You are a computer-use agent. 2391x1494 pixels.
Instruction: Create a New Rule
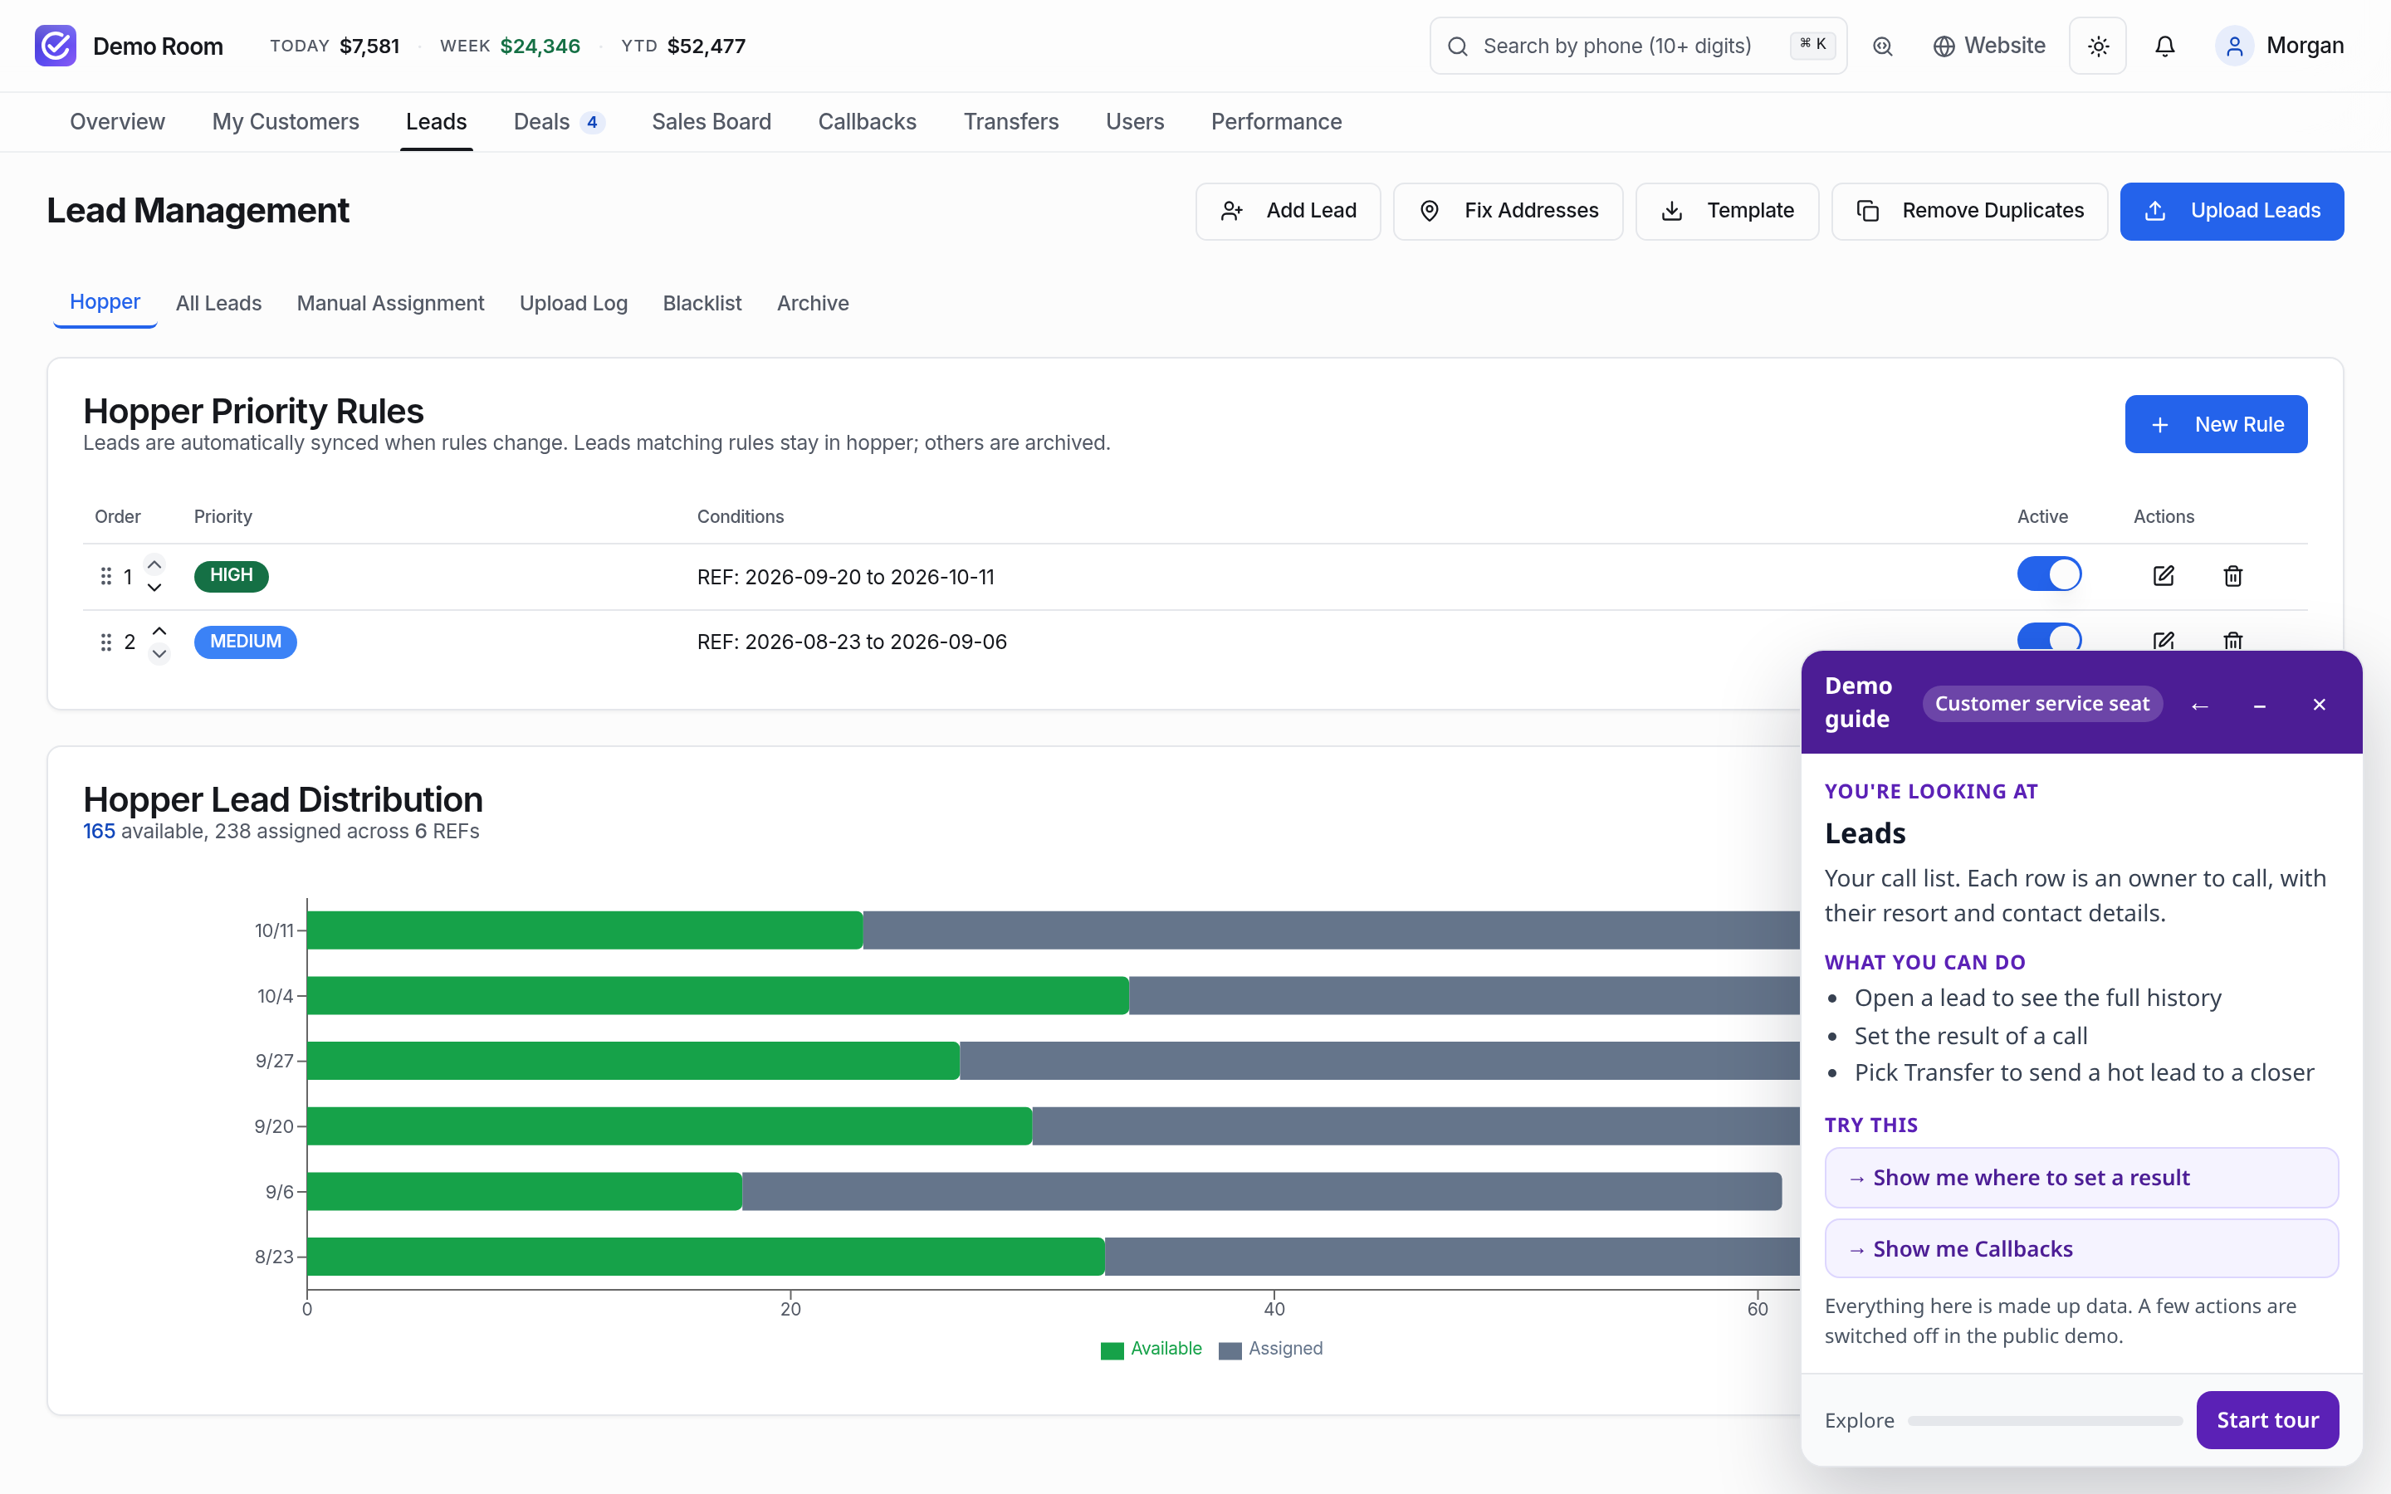(2216, 424)
